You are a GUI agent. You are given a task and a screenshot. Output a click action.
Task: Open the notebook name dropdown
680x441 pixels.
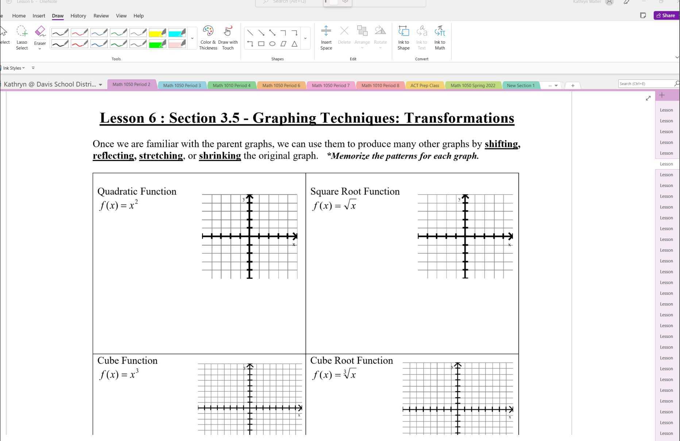(100, 85)
